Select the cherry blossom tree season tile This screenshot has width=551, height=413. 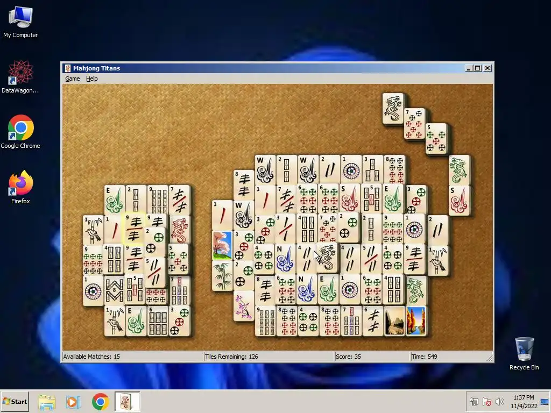pyautogui.click(x=222, y=245)
